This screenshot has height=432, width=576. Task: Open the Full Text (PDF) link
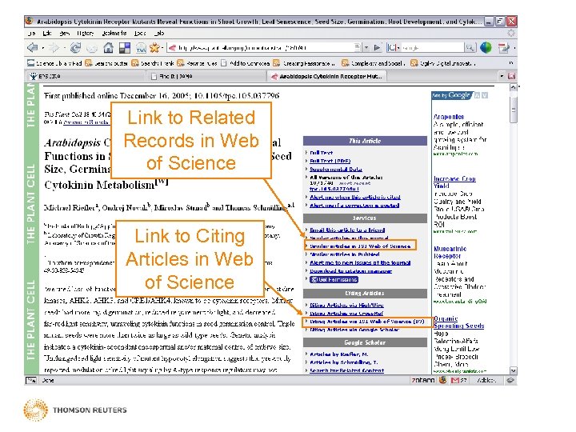click(330, 161)
